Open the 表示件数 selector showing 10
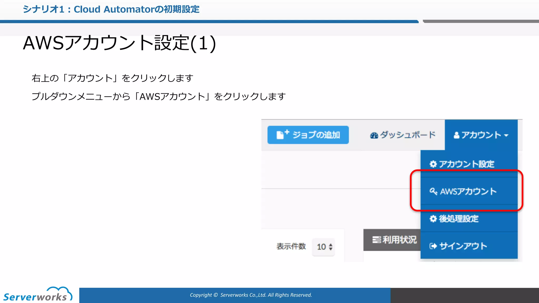The image size is (539, 303). 323,247
